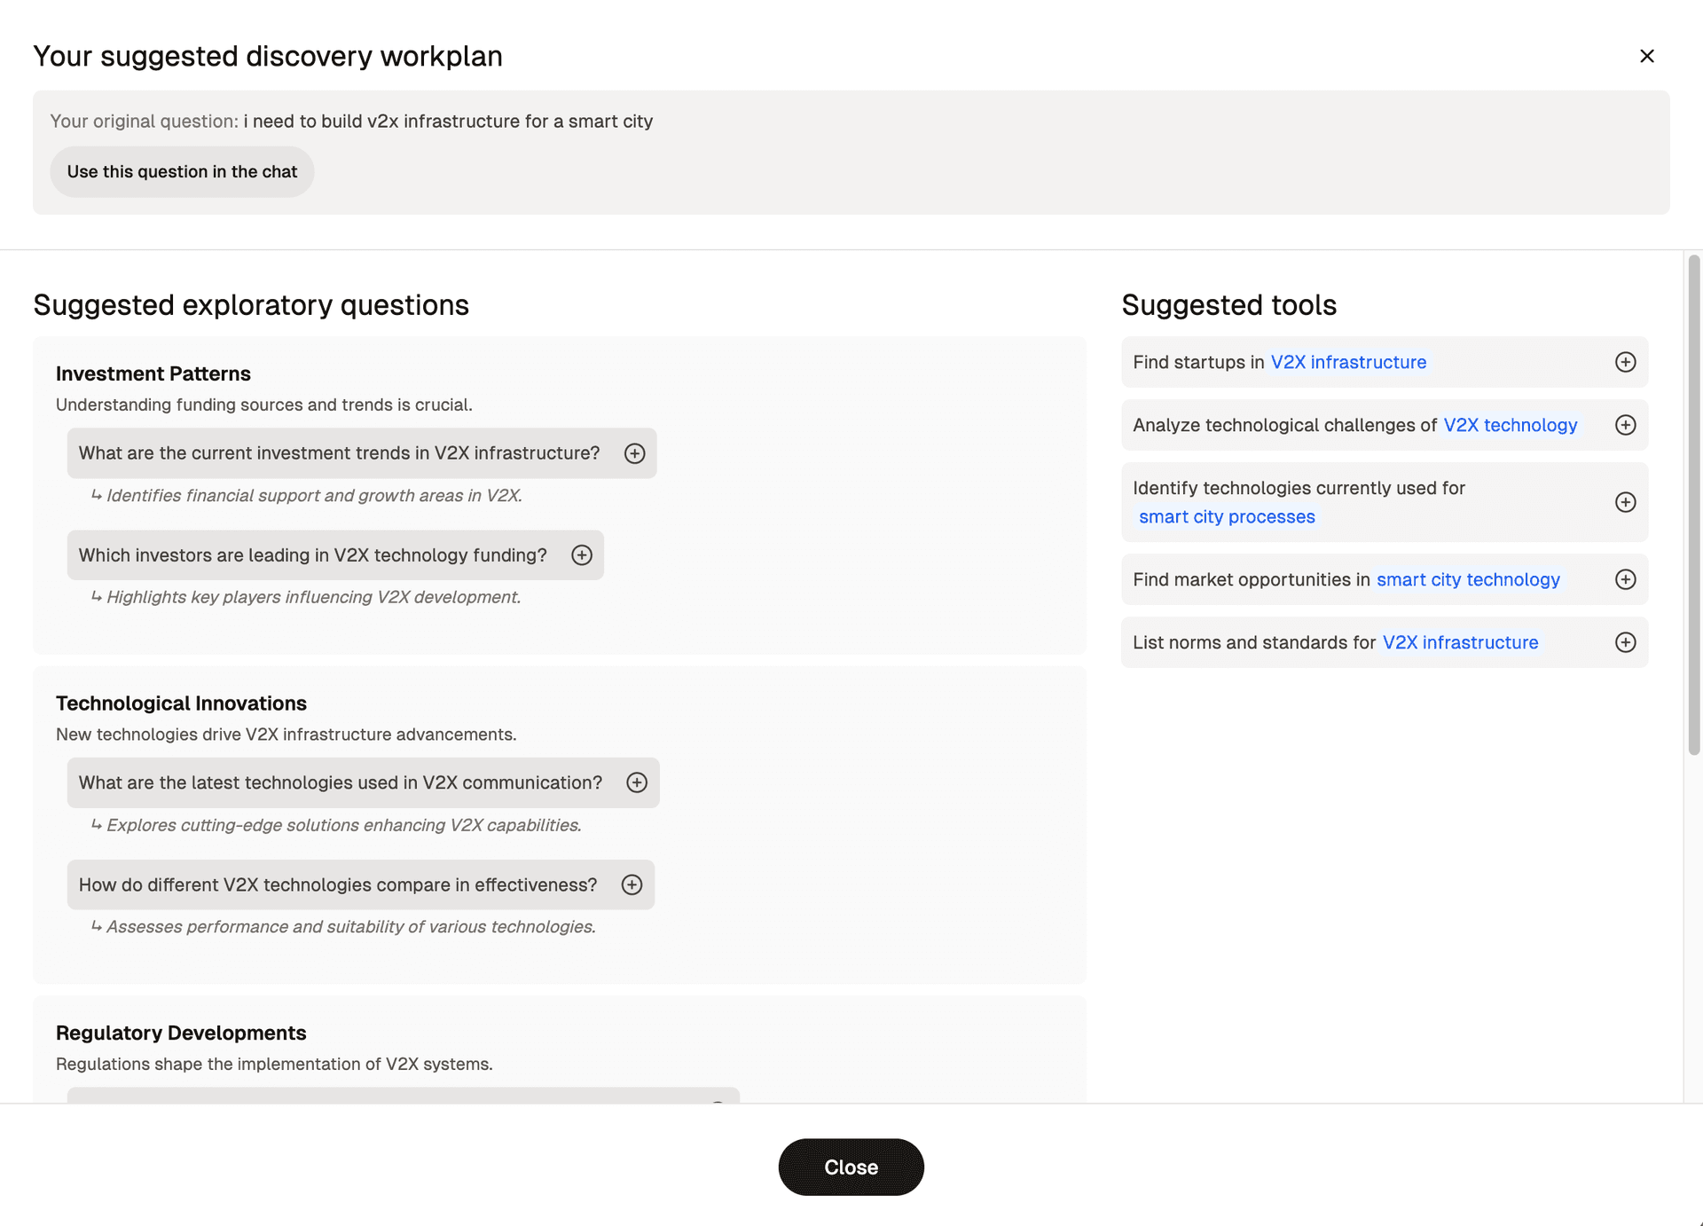Add the 'Which investors are leading' question via plus icon
The image size is (1703, 1226).
[582, 555]
